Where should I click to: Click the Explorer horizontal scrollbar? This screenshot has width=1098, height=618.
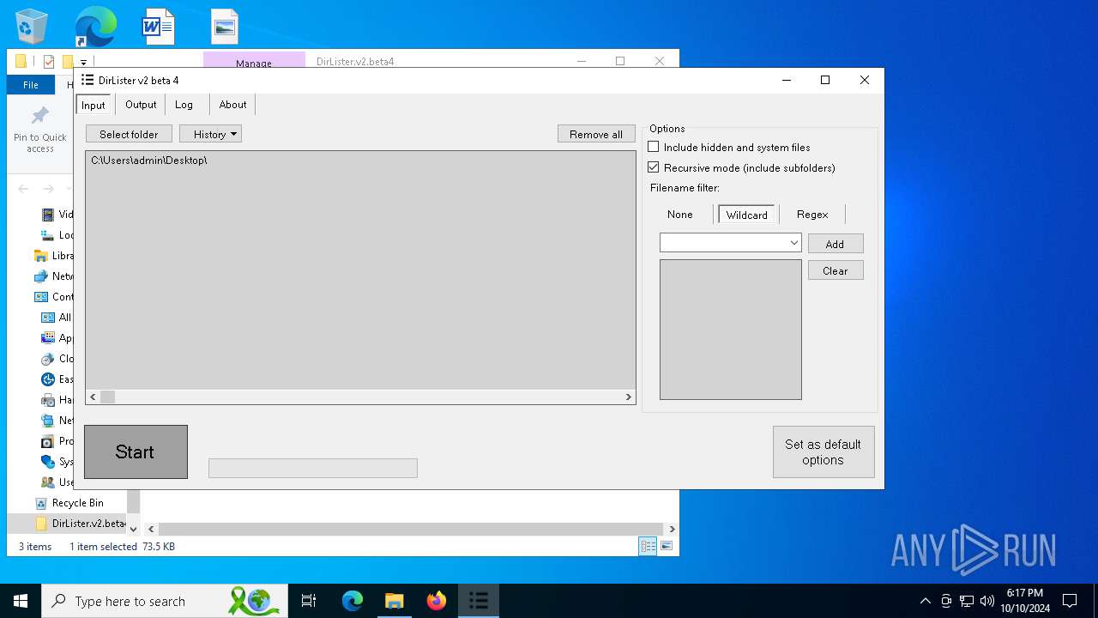coord(411,529)
